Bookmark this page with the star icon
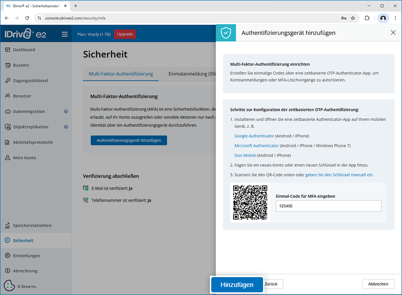402x295 pixels. click(x=353, y=18)
